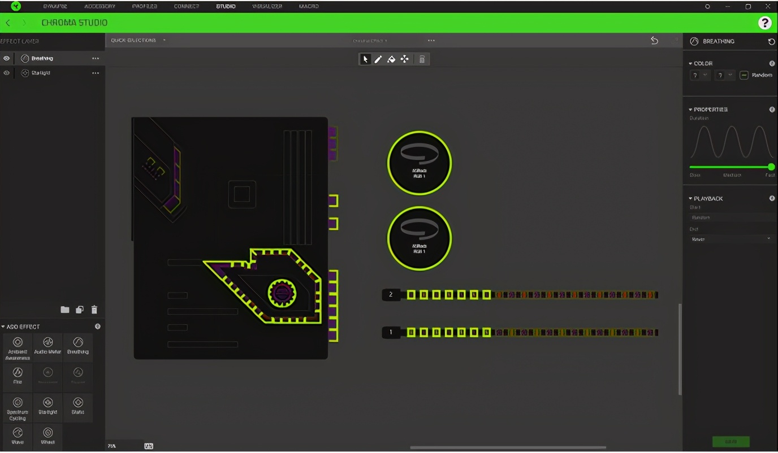Open the help question mark button

pyautogui.click(x=764, y=23)
